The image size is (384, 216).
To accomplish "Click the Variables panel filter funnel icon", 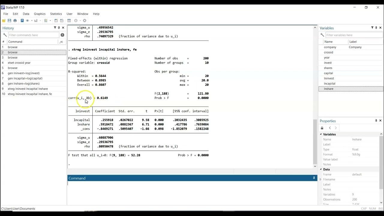I will tap(372, 28).
